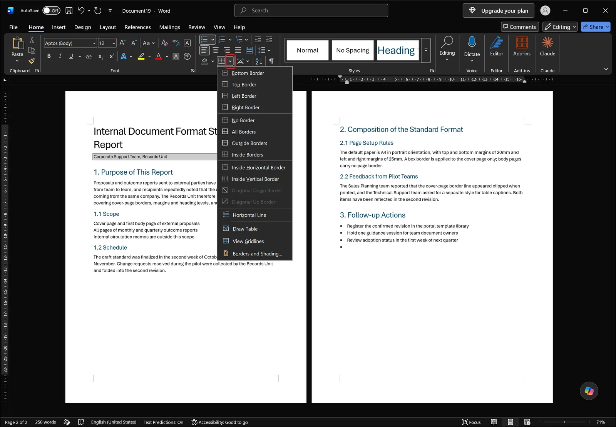Toggle Italic formatting
This screenshot has width=616, height=427.
point(60,56)
